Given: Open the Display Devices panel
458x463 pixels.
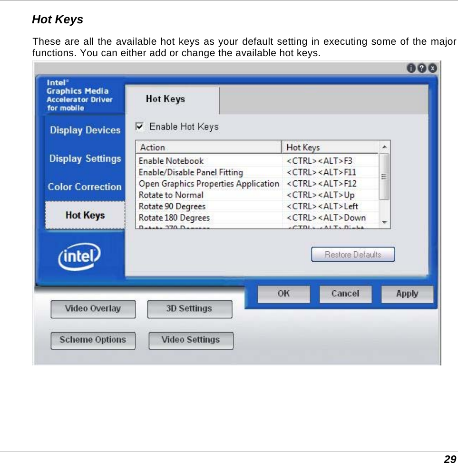Looking at the screenshot, I should [x=85, y=130].
